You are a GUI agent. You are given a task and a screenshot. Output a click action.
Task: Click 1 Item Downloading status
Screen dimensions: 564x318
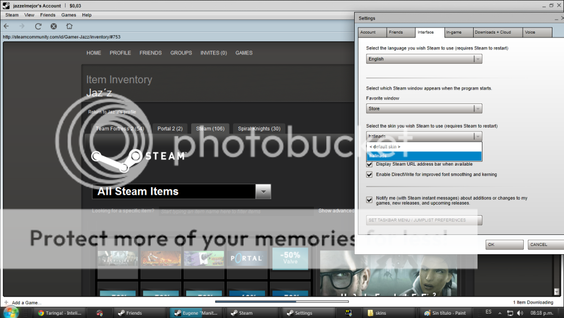[x=533, y=303]
